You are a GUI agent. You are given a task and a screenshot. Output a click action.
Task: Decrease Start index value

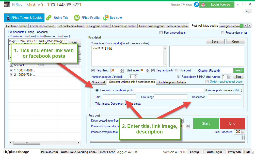(148, 71)
